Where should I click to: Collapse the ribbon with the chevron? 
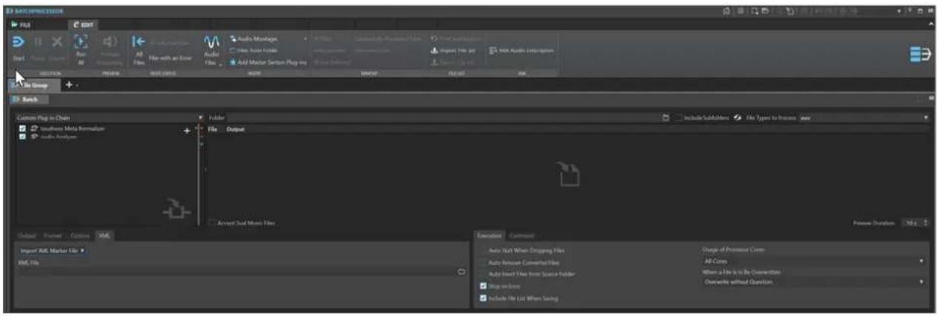click(x=931, y=25)
